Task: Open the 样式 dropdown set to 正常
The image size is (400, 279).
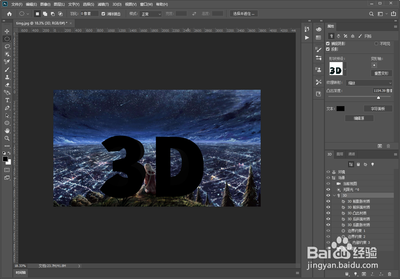Action: click(x=151, y=14)
